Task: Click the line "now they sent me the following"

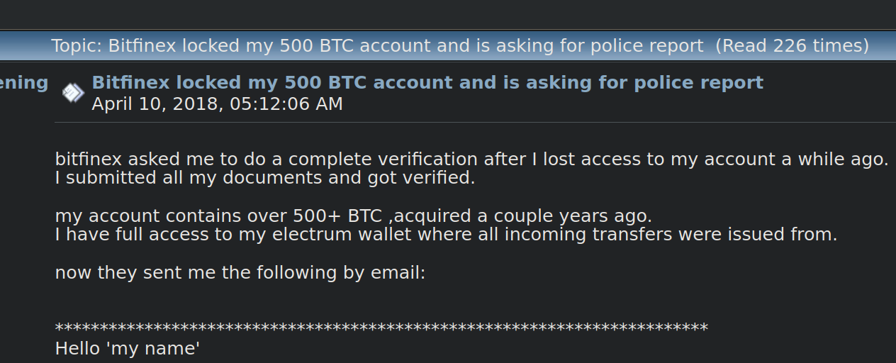Action: click(240, 272)
